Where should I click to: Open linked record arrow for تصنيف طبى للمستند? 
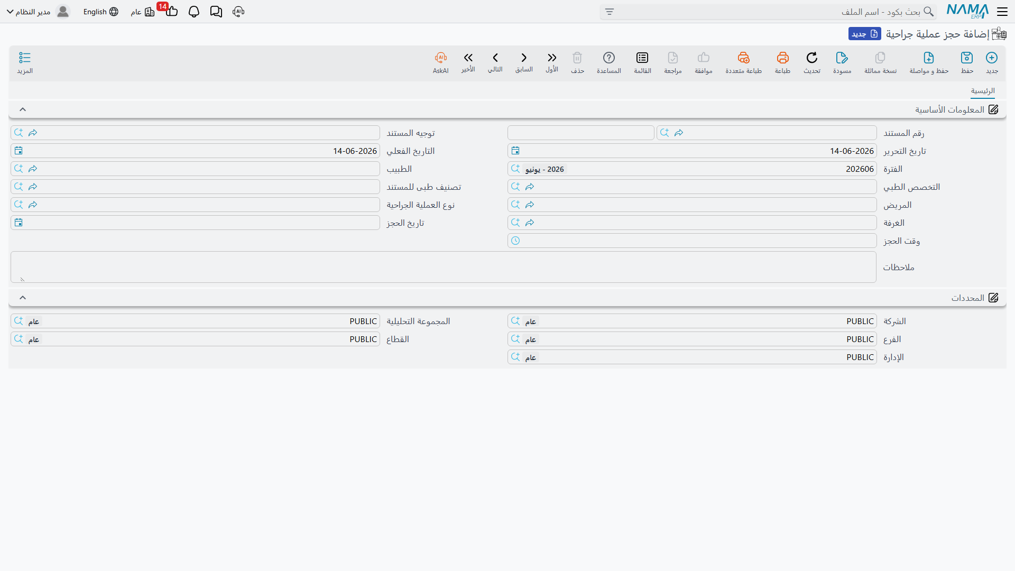coord(33,187)
